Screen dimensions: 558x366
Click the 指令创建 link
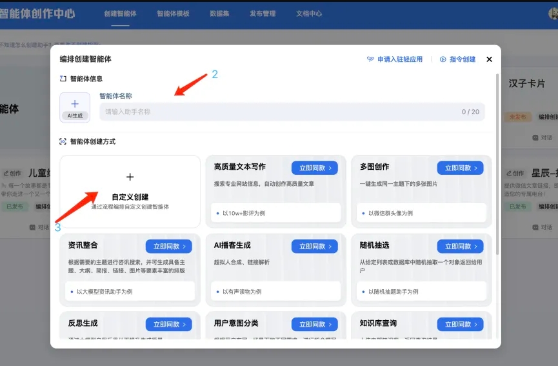457,59
